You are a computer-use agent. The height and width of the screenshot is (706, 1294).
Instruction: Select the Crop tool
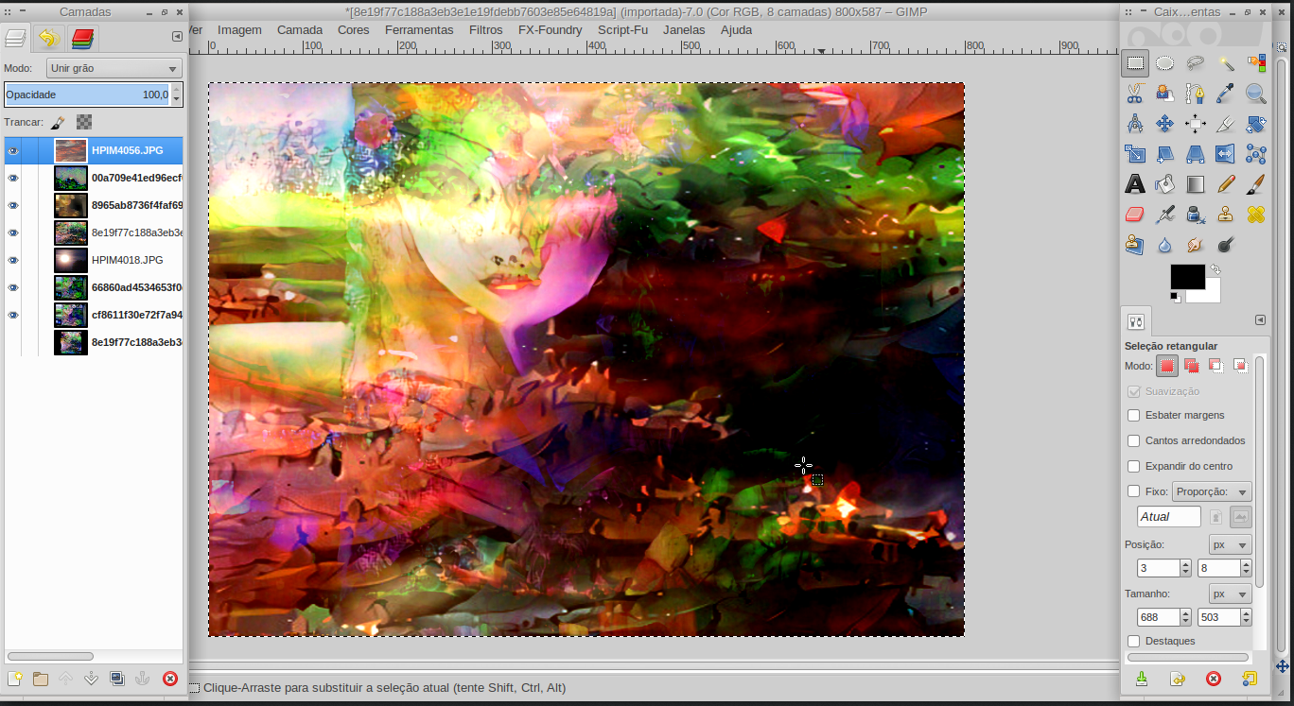[x=1226, y=124]
